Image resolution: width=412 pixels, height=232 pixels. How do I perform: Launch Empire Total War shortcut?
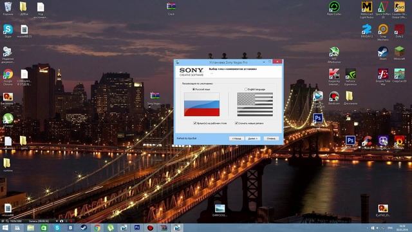[x=383, y=77]
